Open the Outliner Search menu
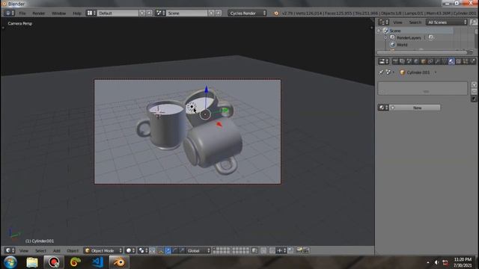 pos(415,22)
